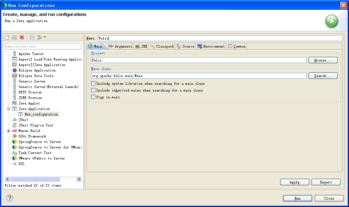Select XSL configuration type

click(x=21, y=164)
